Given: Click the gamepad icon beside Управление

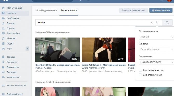Looking at the screenshot, I should pos(3,77).
